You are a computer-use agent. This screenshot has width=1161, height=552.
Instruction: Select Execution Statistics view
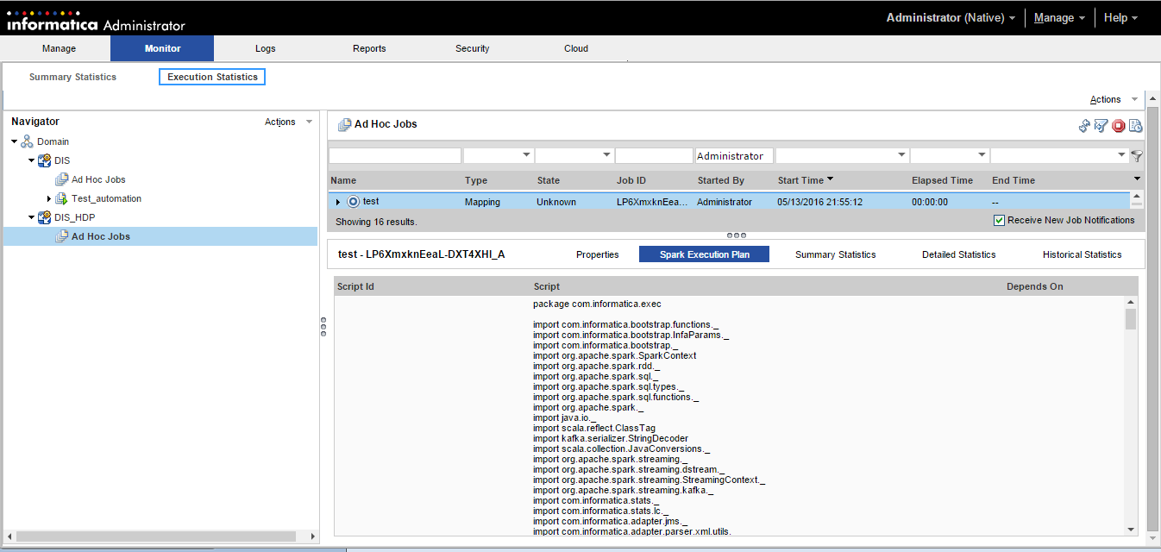212,77
